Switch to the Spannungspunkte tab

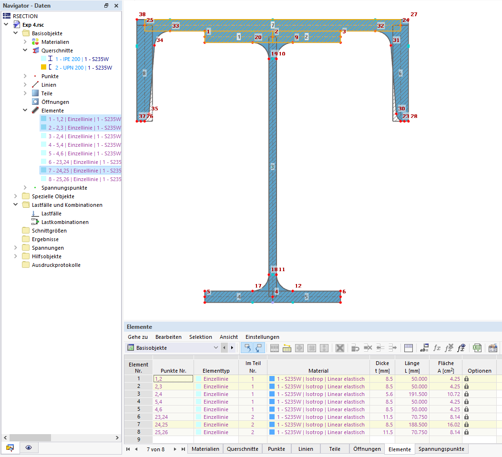tap(441, 449)
